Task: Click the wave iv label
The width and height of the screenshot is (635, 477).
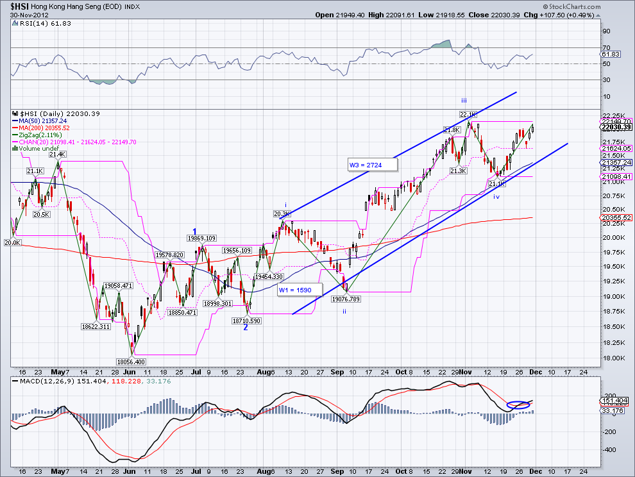Action: pos(496,196)
